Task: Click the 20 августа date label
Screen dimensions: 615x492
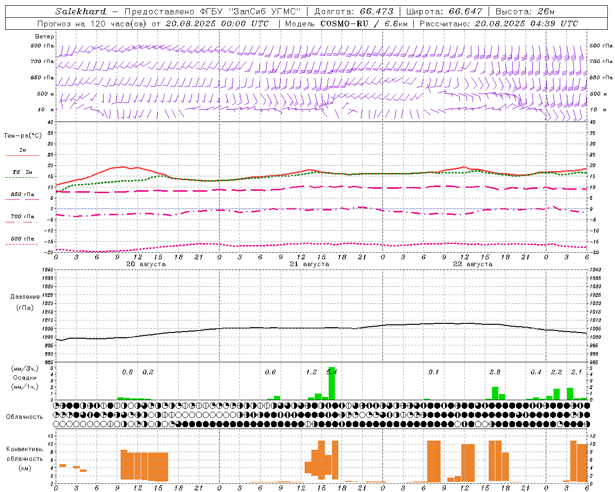Action: pyautogui.click(x=146, y=264)
